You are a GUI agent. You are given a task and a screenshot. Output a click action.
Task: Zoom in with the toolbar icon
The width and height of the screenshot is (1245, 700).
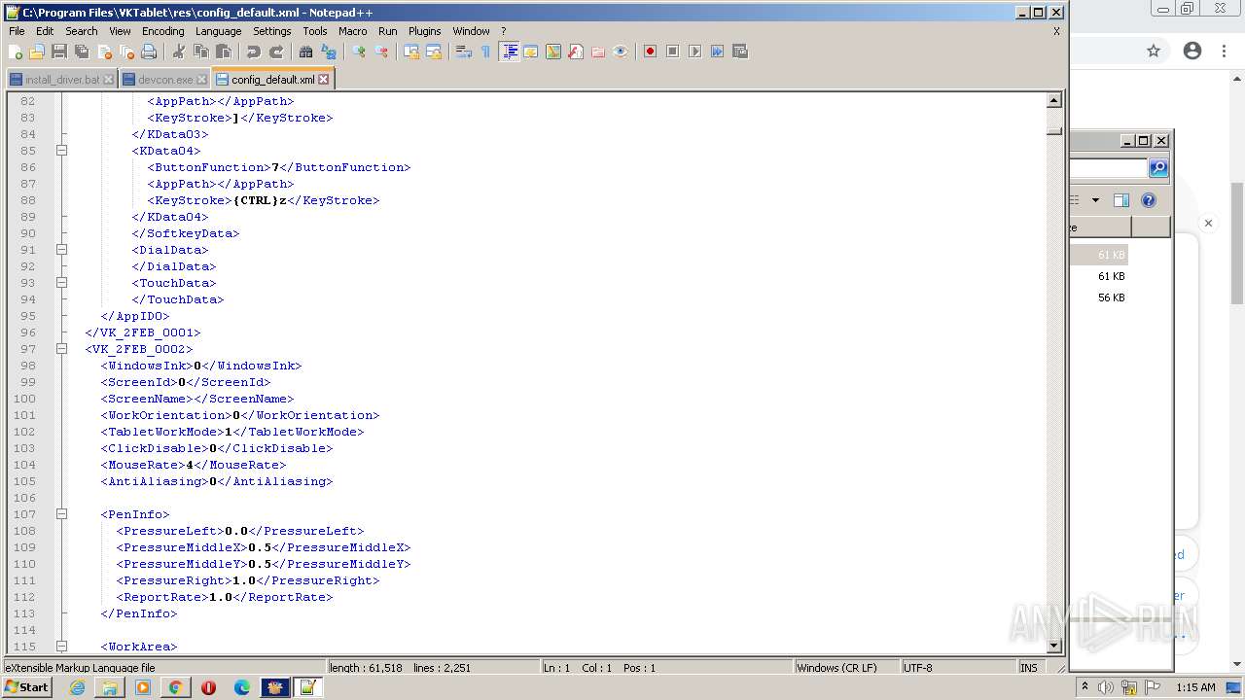coord(358,52)
